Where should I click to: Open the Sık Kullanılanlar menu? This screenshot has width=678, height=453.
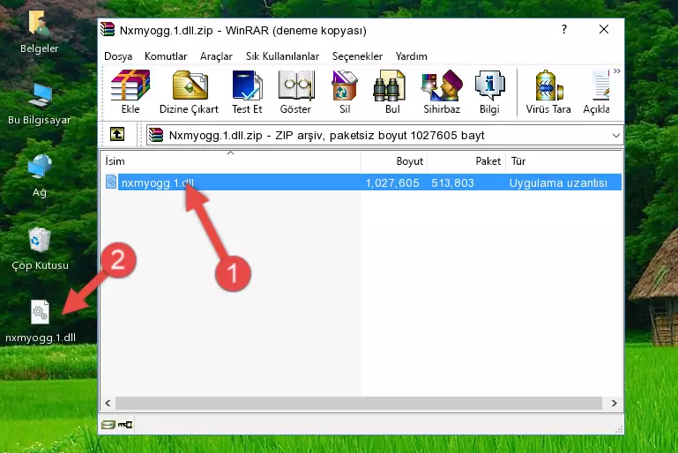click(282, 56)
